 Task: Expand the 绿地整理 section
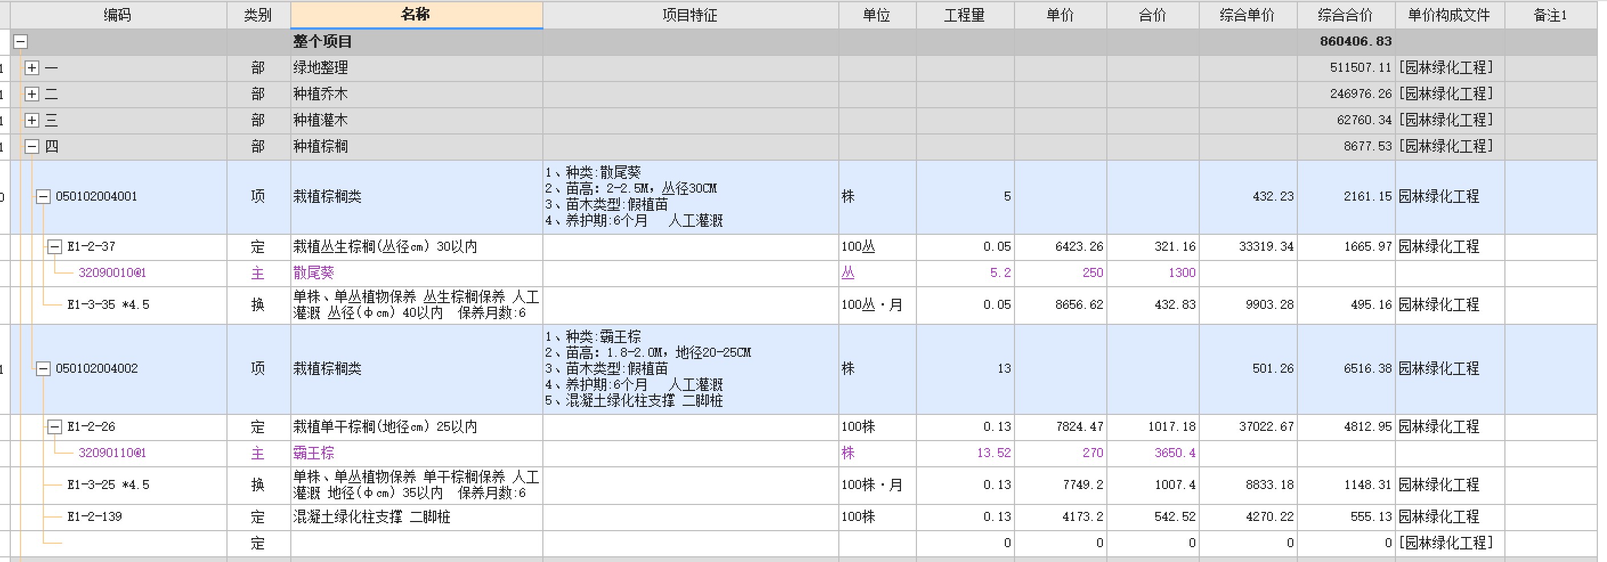pyautogui.click(x=32, y=68)
